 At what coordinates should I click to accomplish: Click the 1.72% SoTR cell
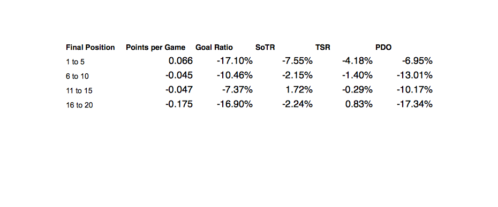tap(298, 89)
